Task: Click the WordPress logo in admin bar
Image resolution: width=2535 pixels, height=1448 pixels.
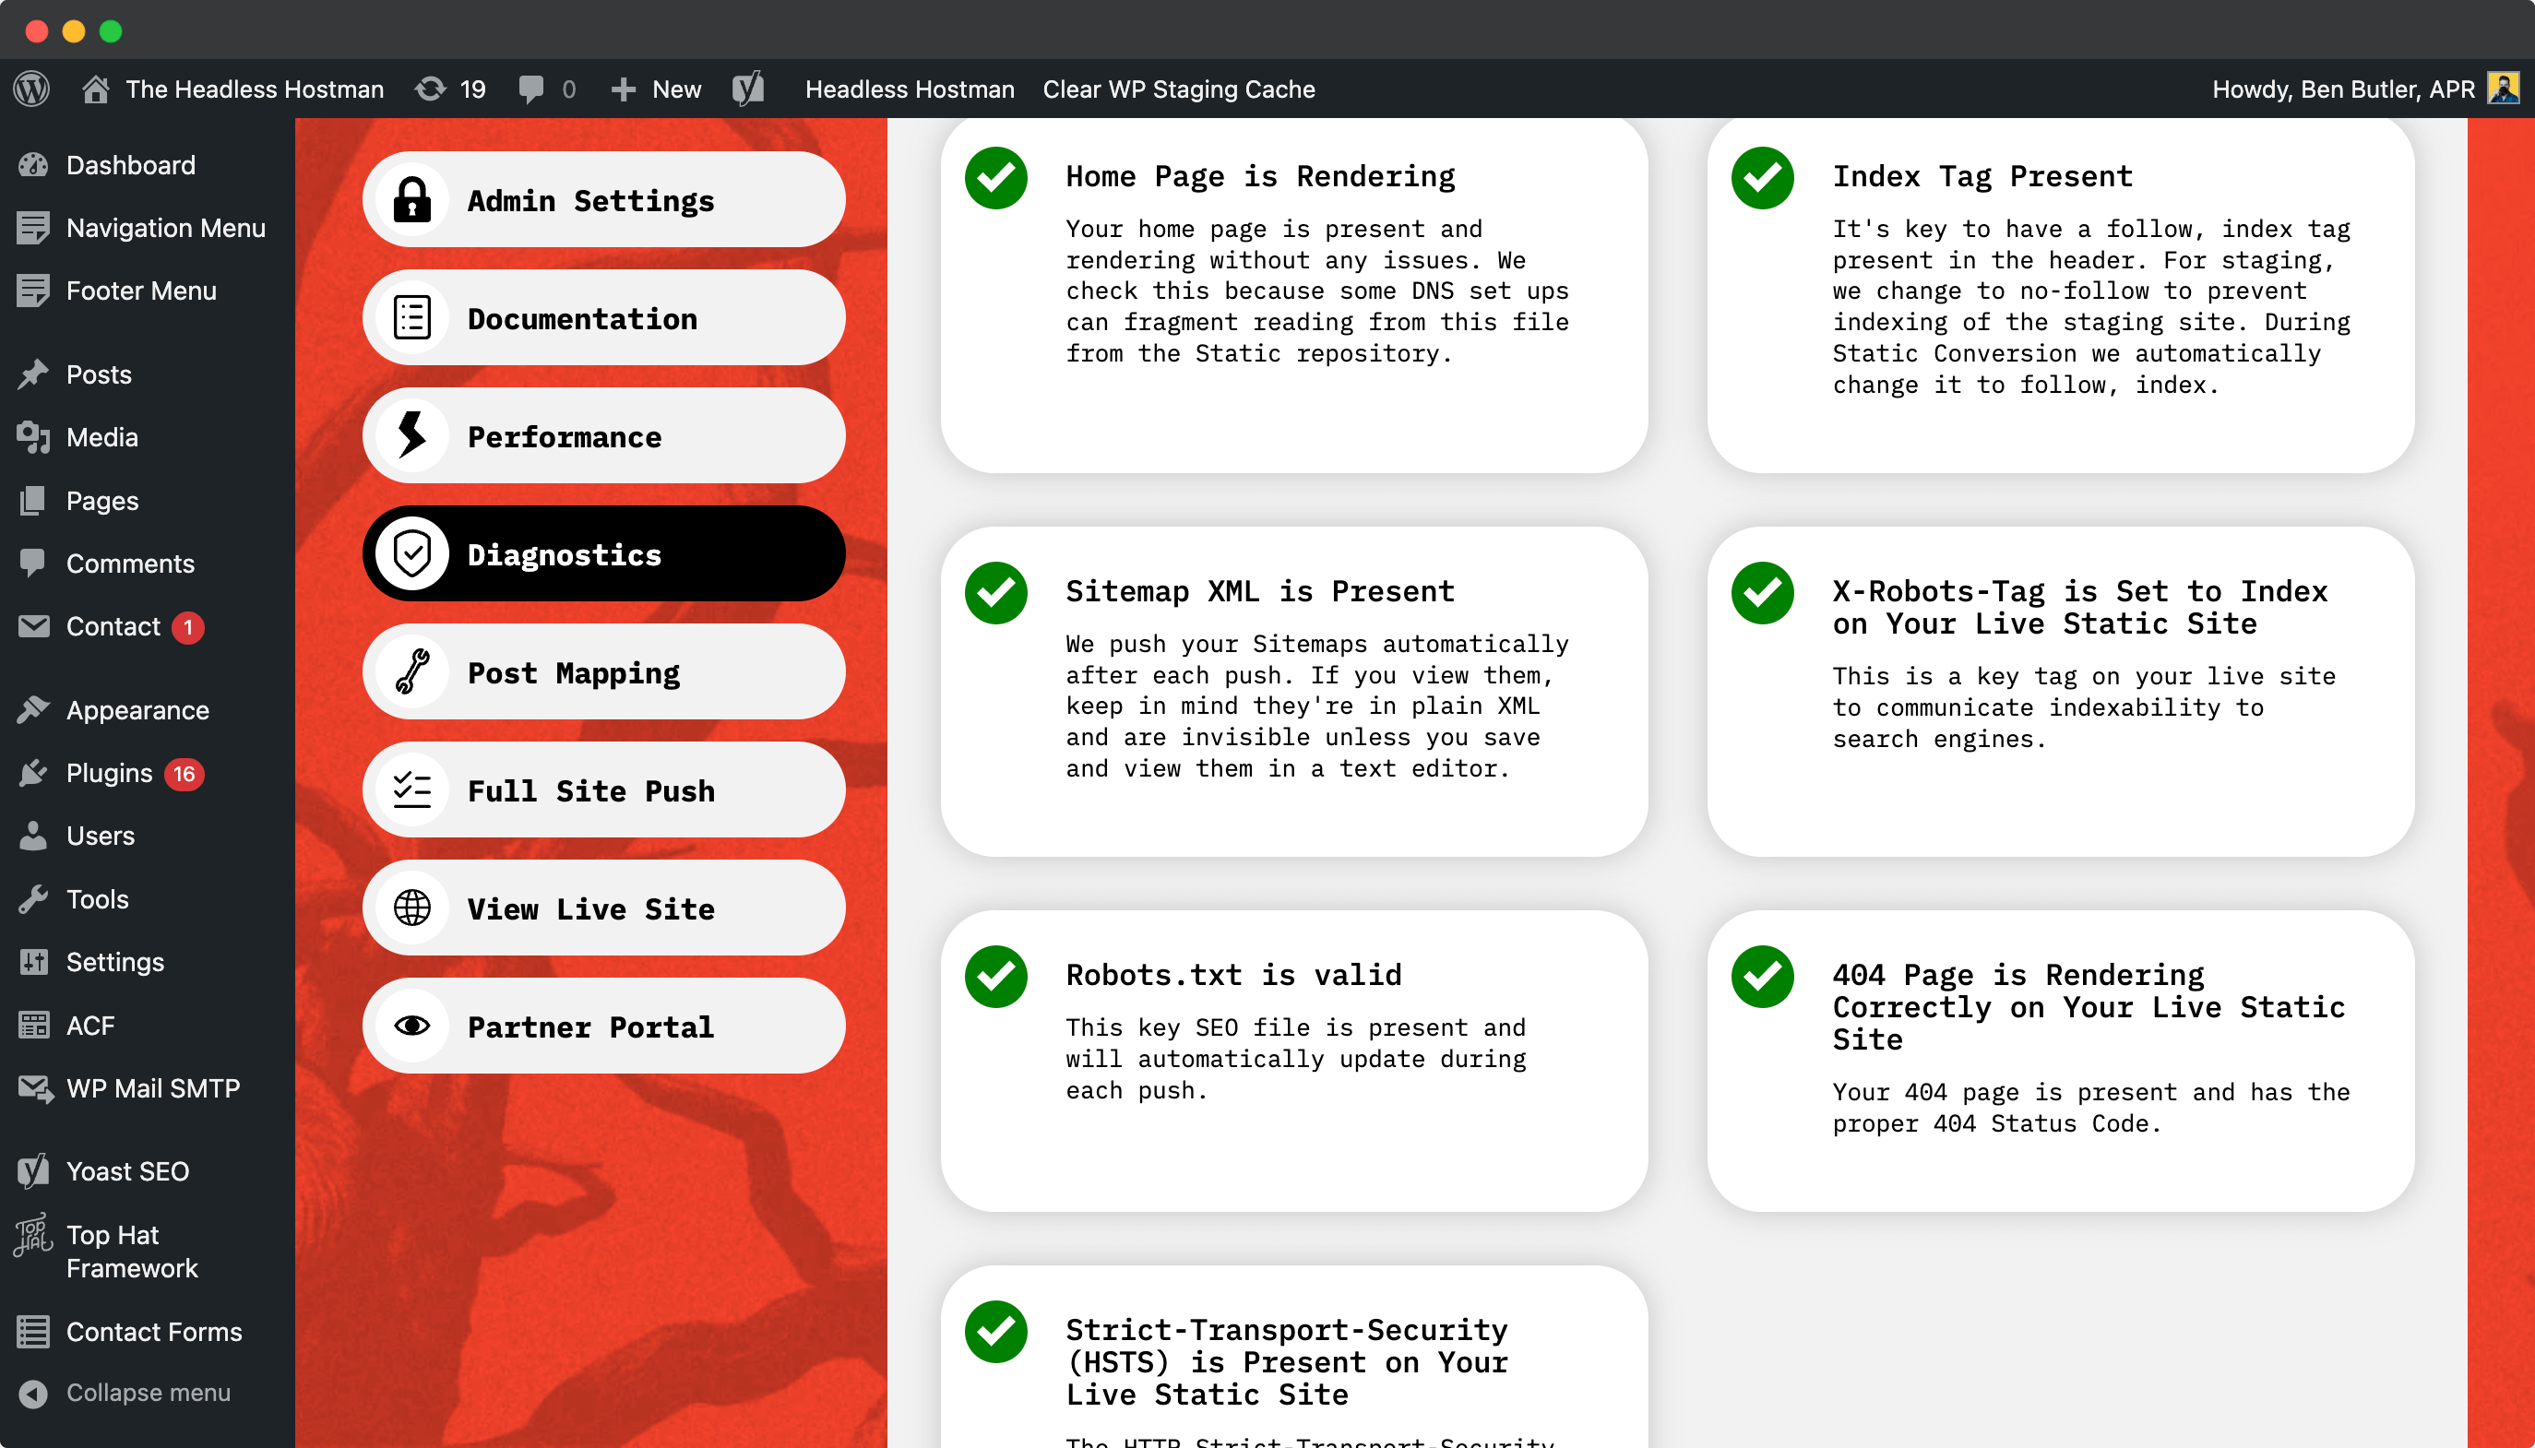Action: 31,89
